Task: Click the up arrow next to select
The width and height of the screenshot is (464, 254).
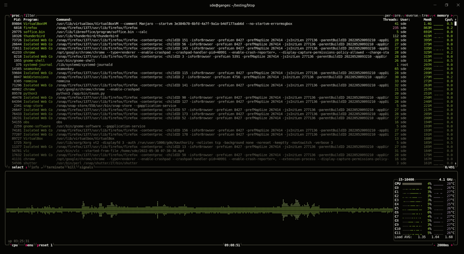Action: click(9, 167)
